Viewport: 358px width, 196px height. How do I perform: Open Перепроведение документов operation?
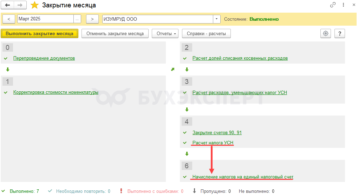point(44,58)
